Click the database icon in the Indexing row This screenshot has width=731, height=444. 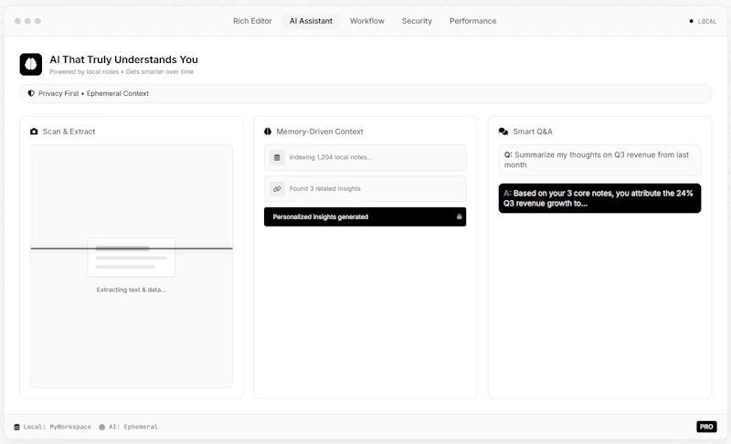click(x=277, y=157)
